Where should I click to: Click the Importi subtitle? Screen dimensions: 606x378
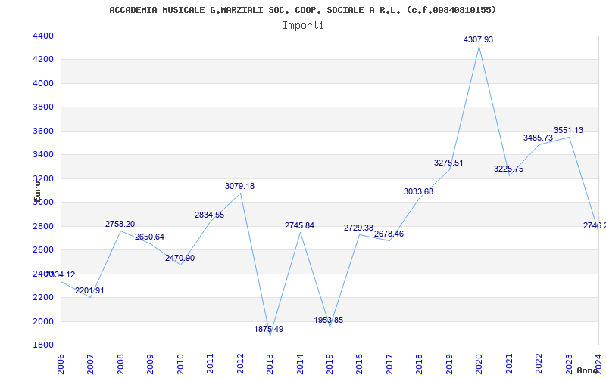pyautogui.click(x=303, y=26)
